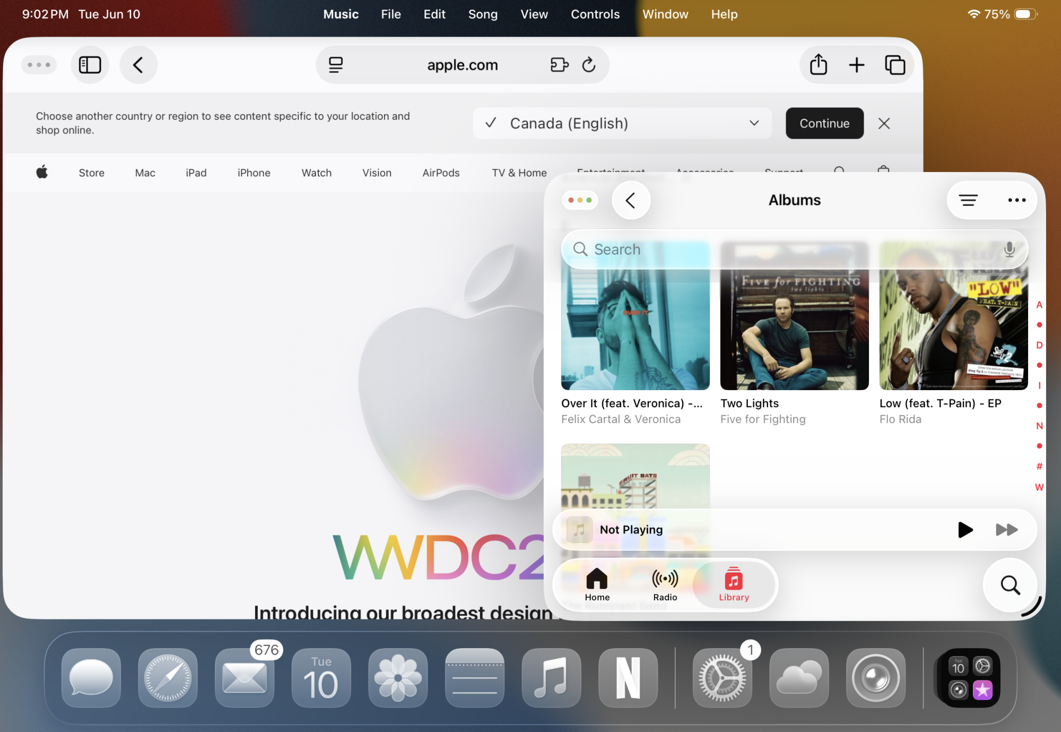Open the Music more options menu

click(x=1016, y=200)
